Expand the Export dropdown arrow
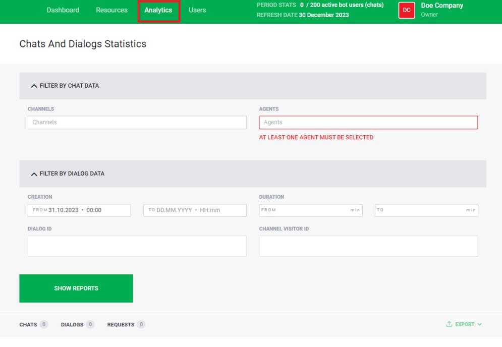Viewport: 502px width, 347px height. [x=479, y=324]
